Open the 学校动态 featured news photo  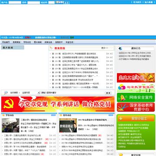pos(10,125)
